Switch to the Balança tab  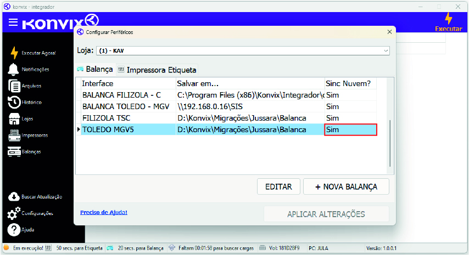click(95, 69)
